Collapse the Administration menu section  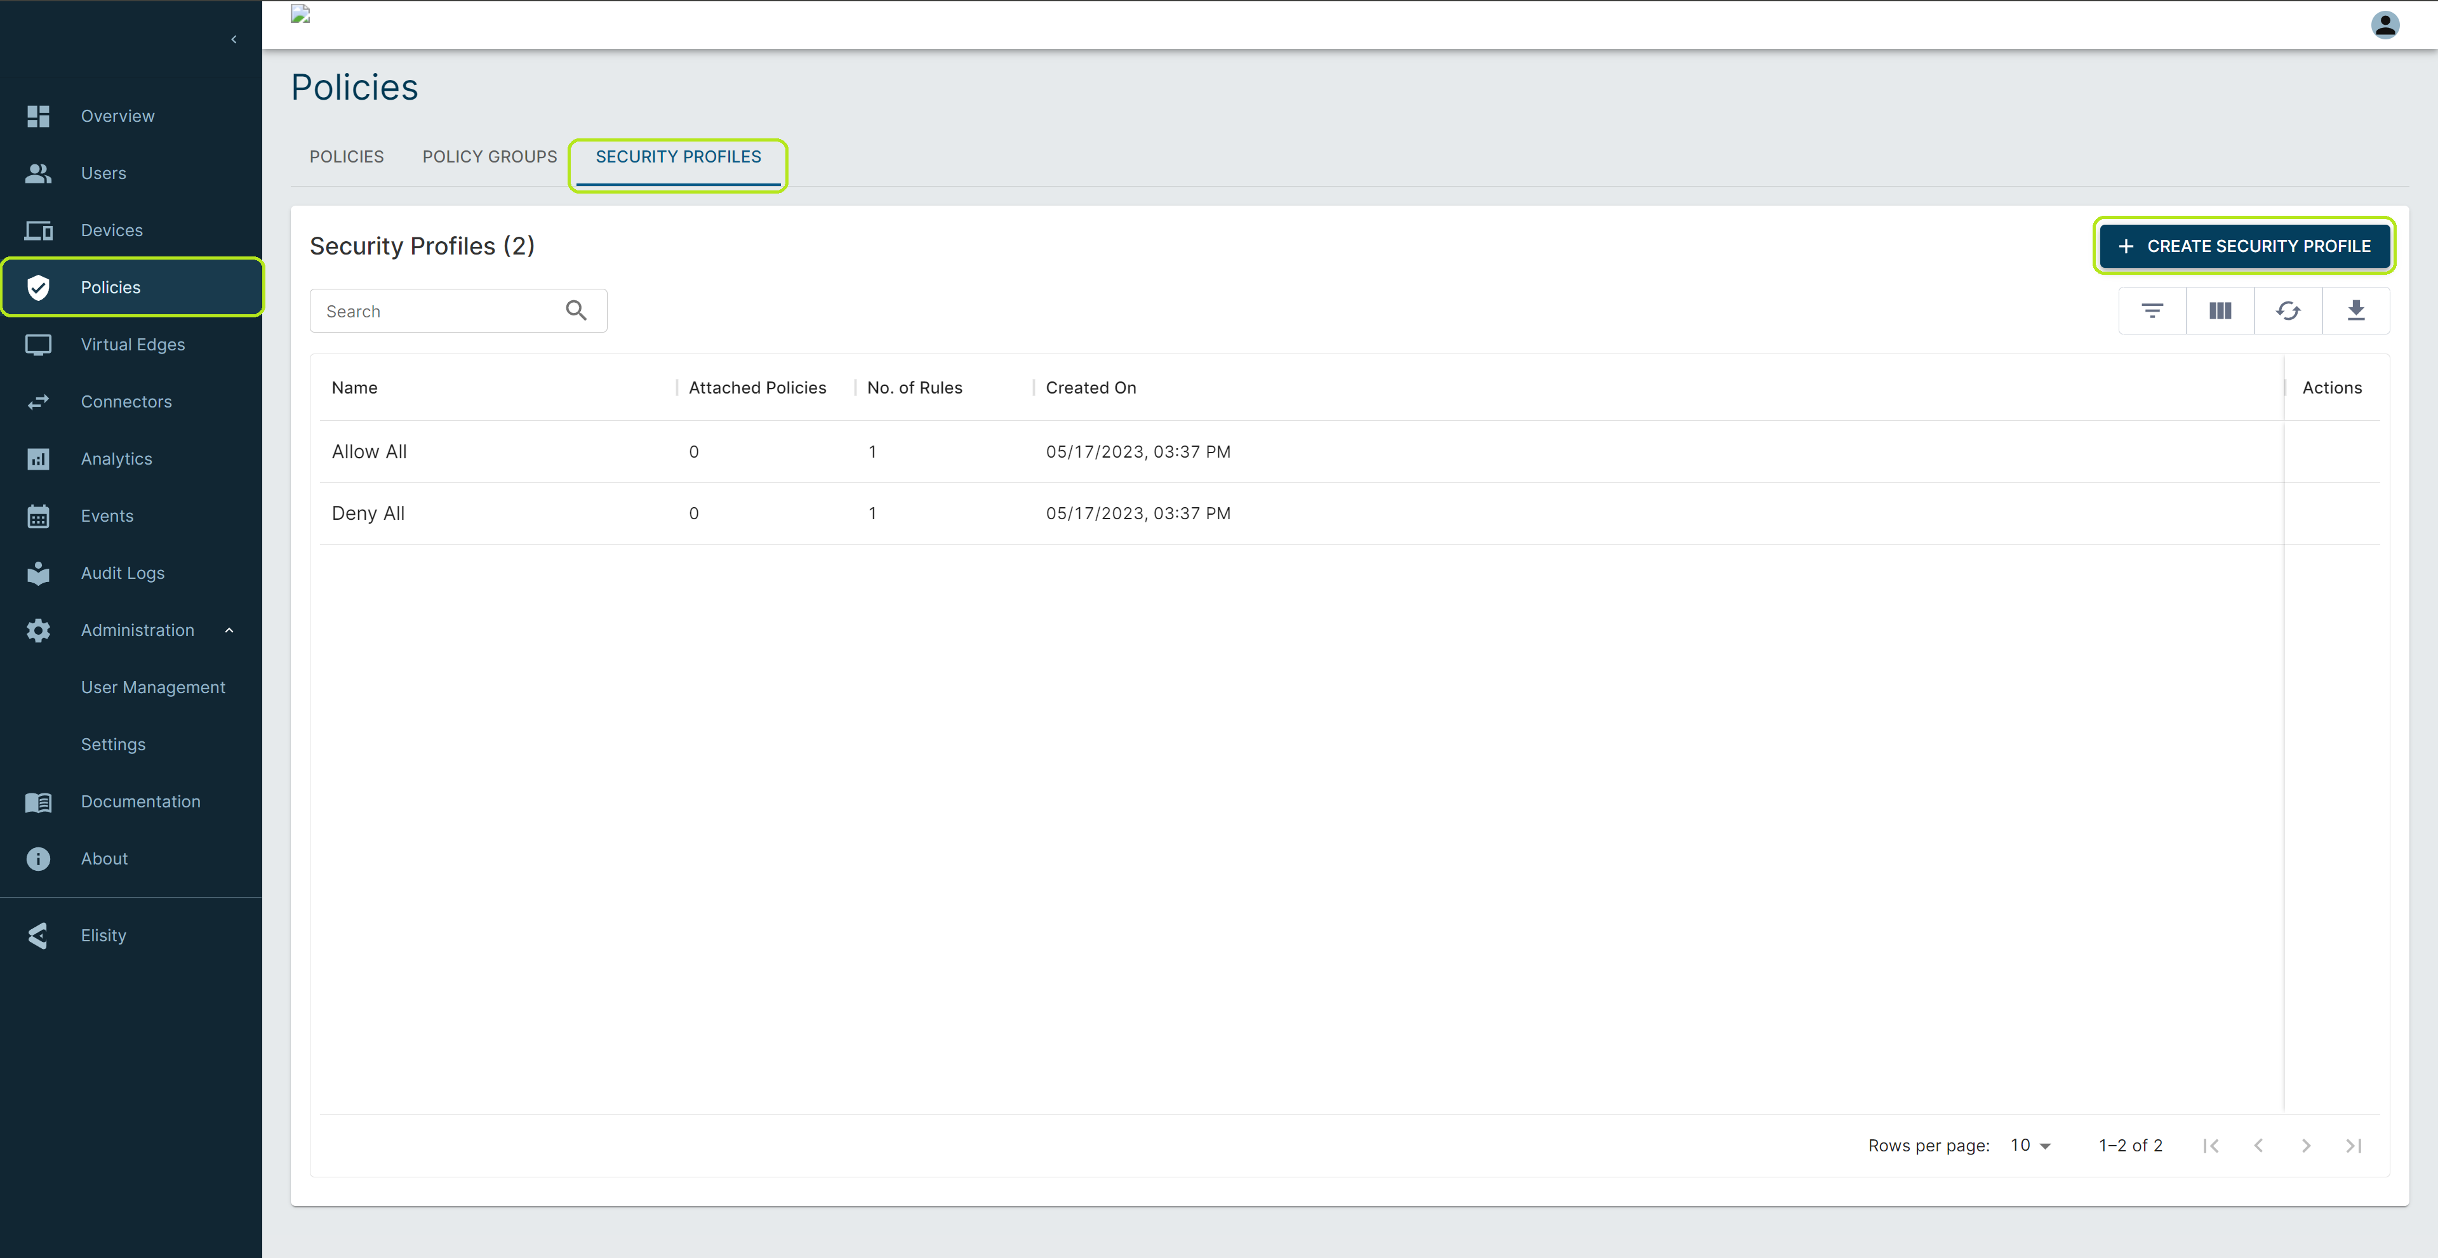click(x=228, y=631)
